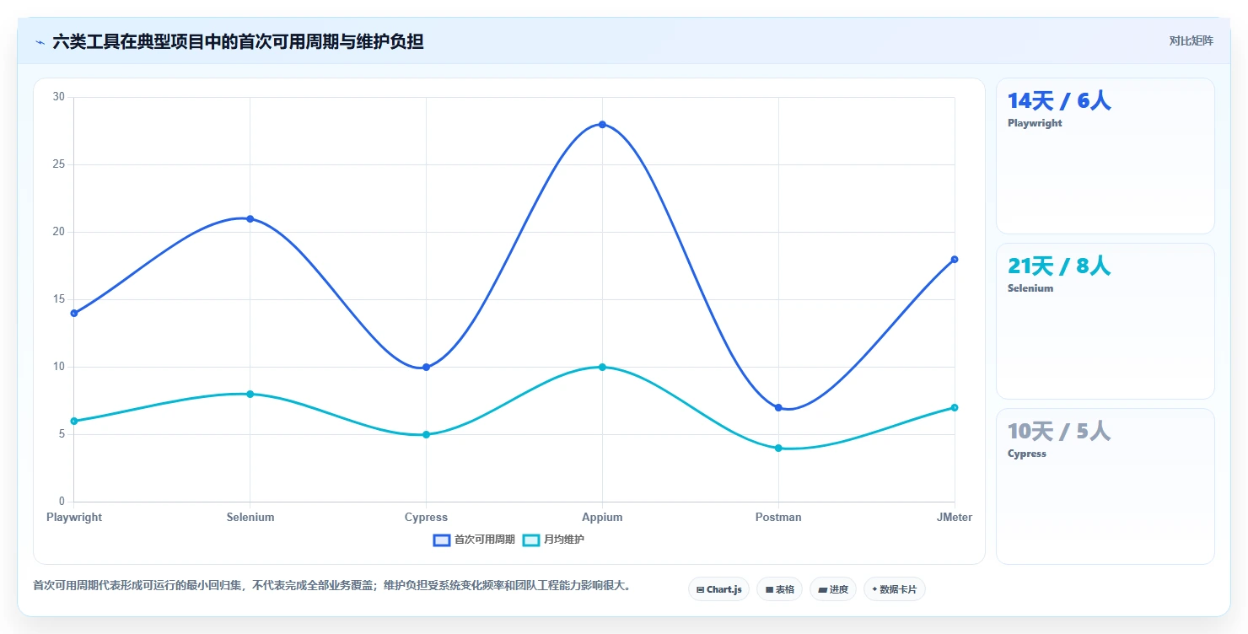Screen dimensions: 1248x634
Task: Click the y-axis tick label 30
Action: coord(59,97)
